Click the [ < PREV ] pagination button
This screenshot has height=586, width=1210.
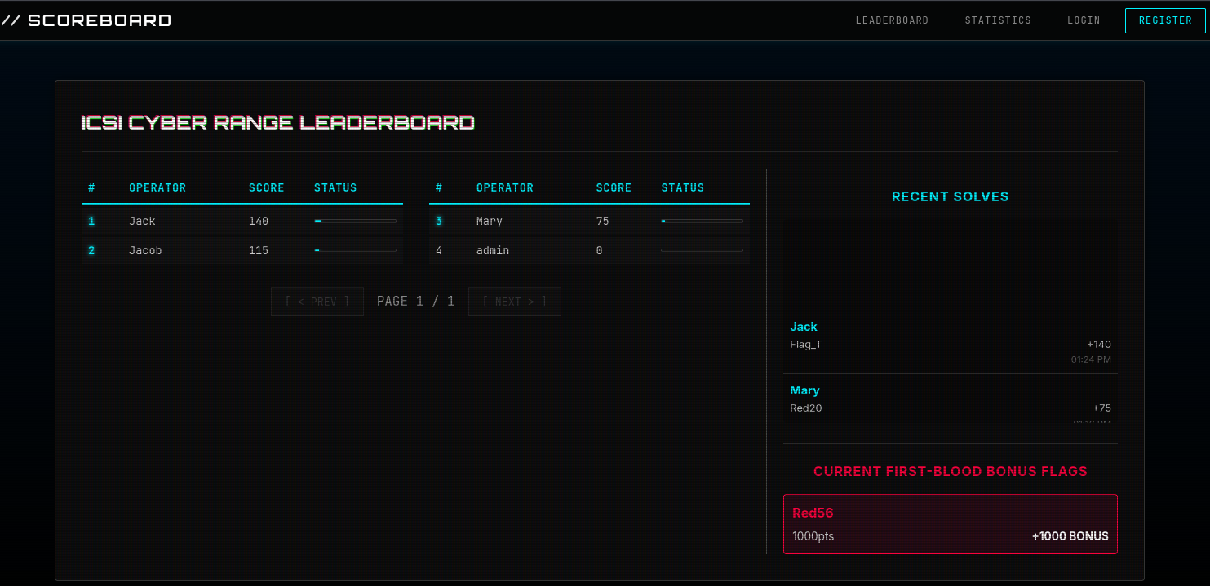(x=317, y=301)
